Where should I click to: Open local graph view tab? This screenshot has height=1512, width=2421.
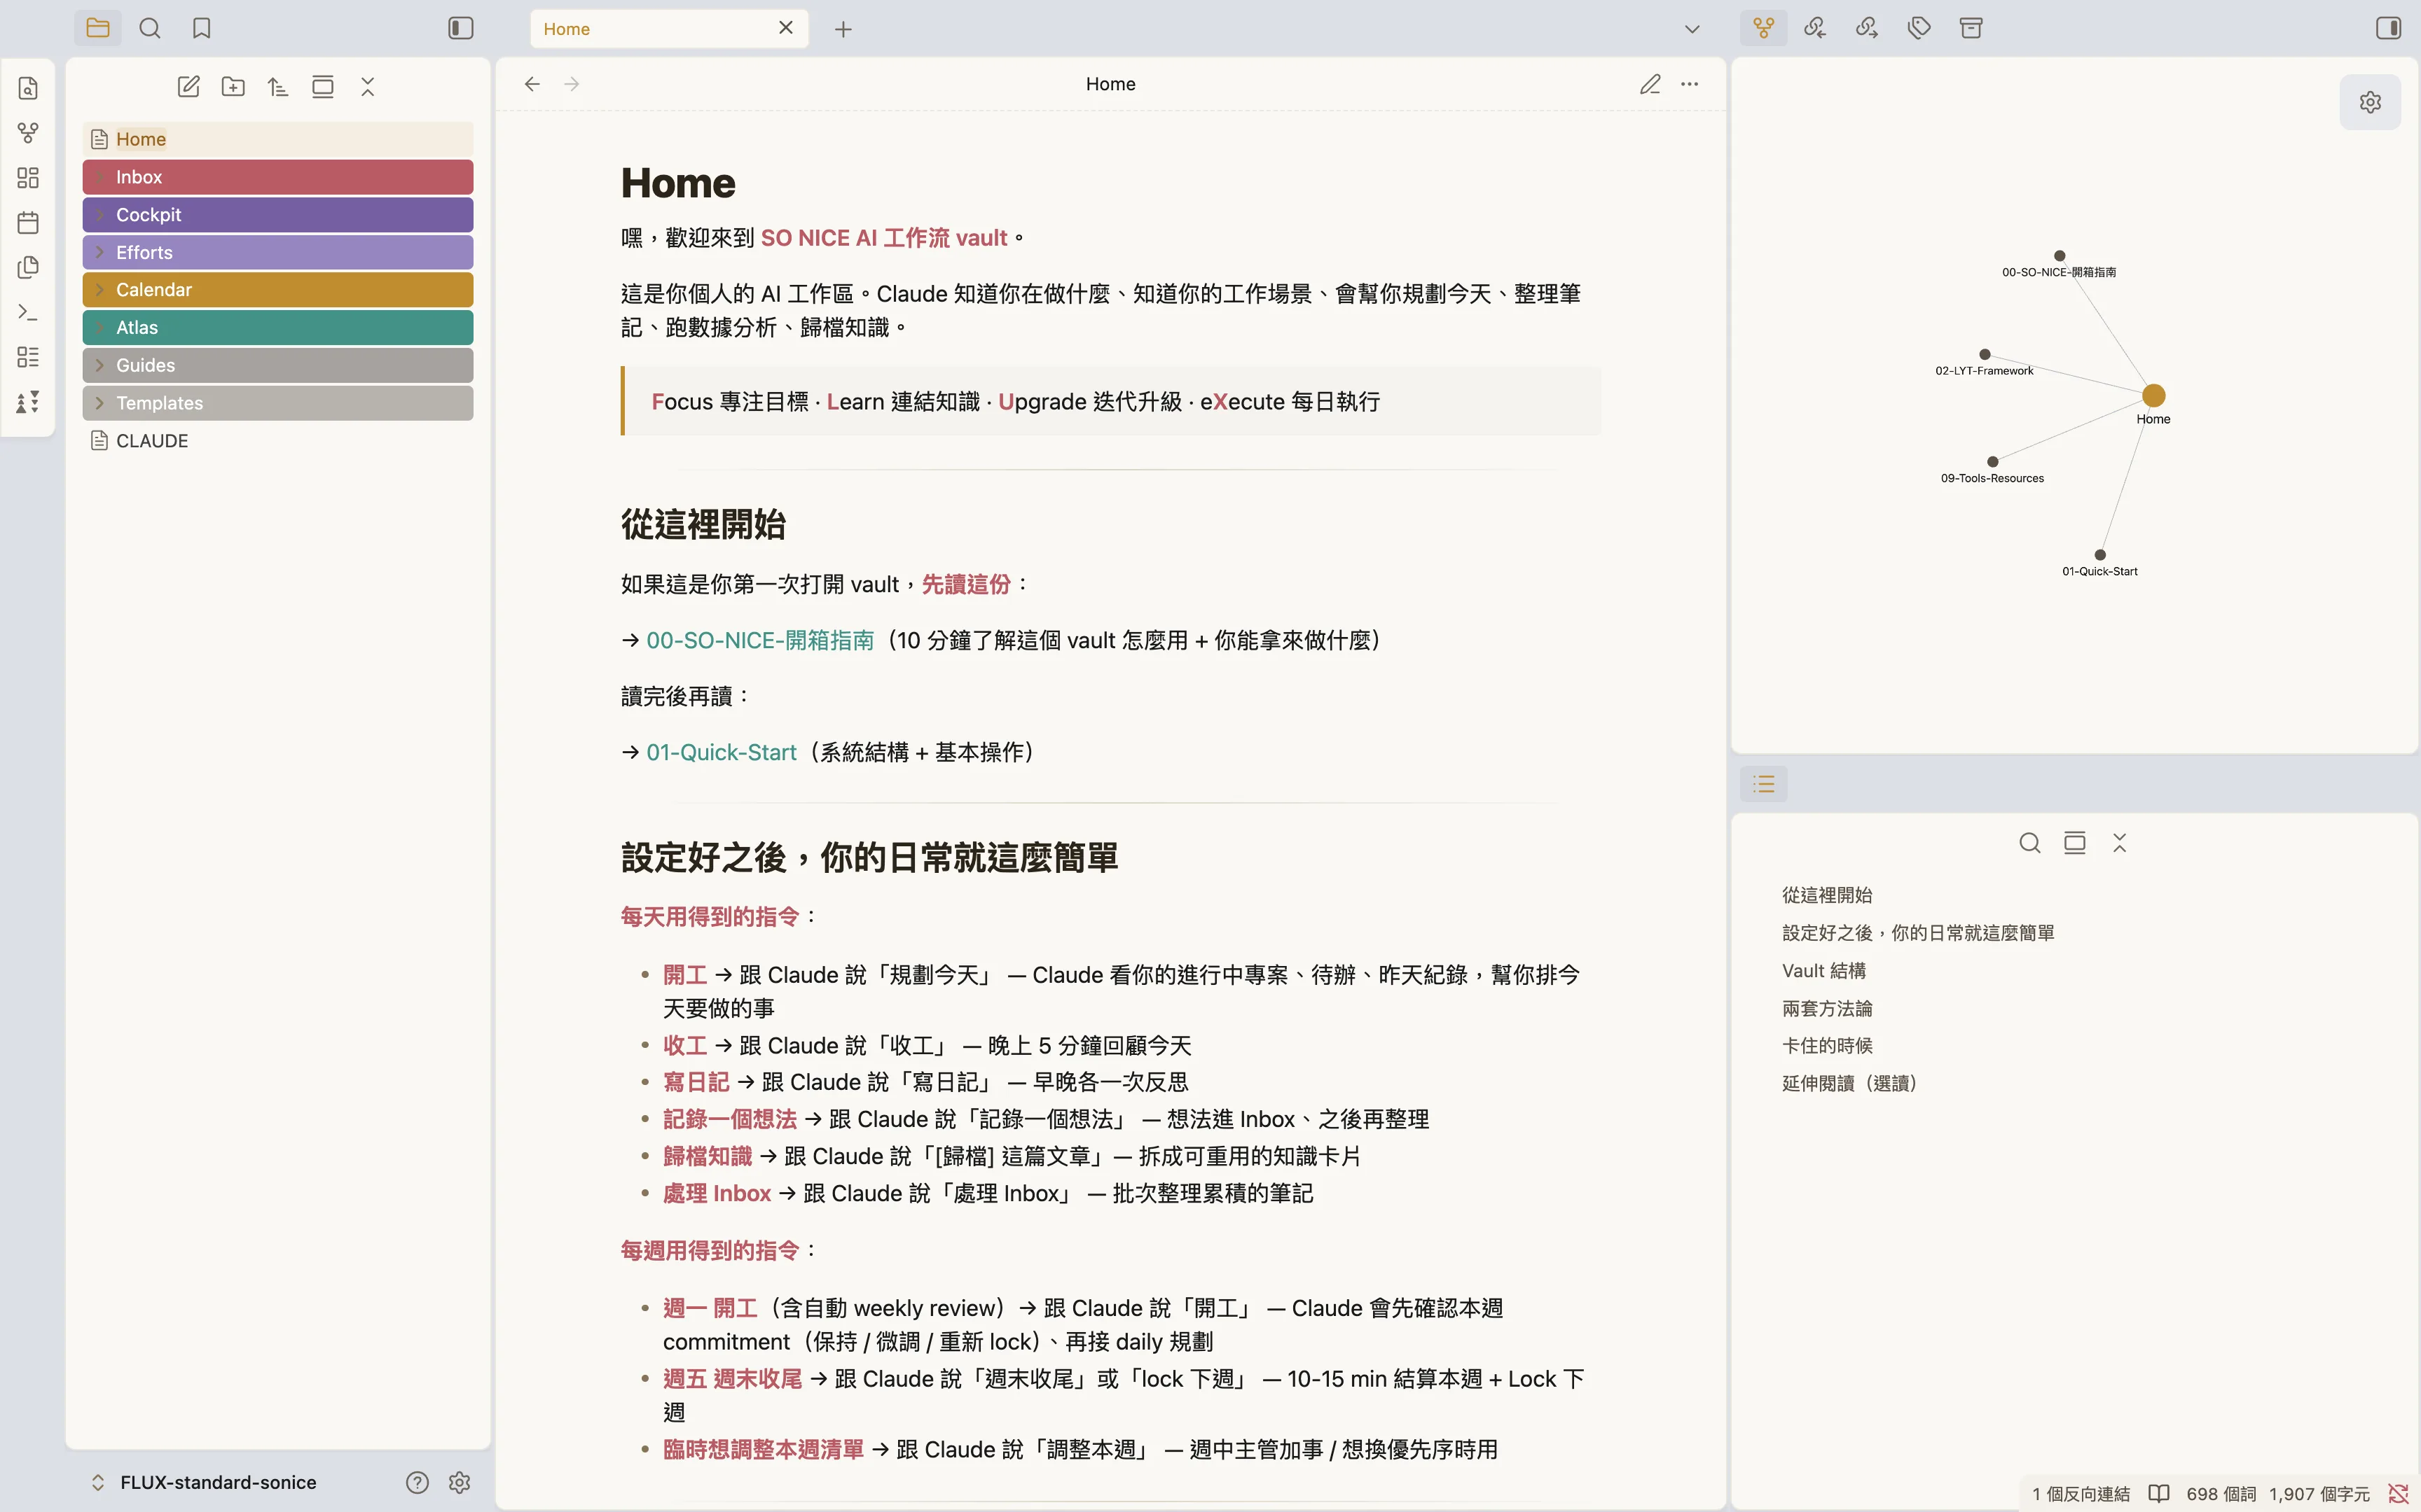click(x=1764, y=28)
